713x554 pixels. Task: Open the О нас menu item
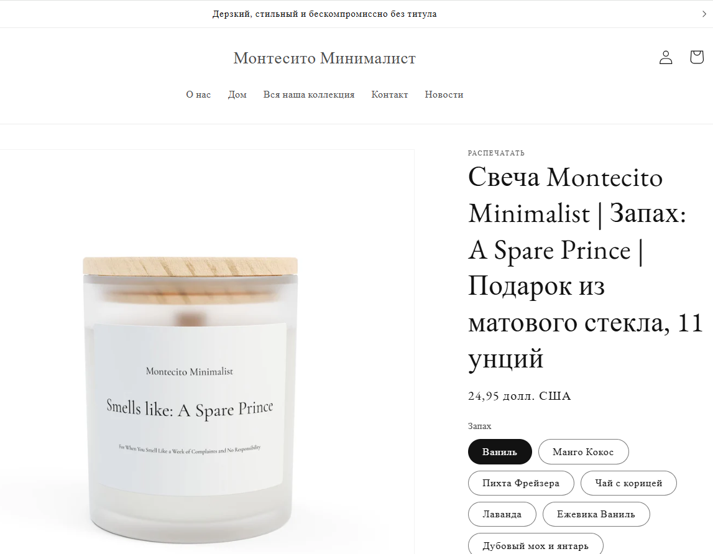point(198,95)
